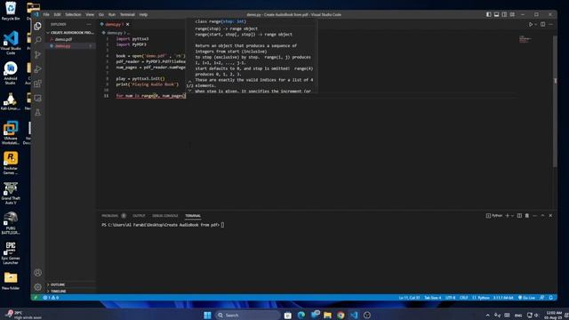Open the launch profile dropdown beside plus
The image size is (569, 320).
(512, 215)
